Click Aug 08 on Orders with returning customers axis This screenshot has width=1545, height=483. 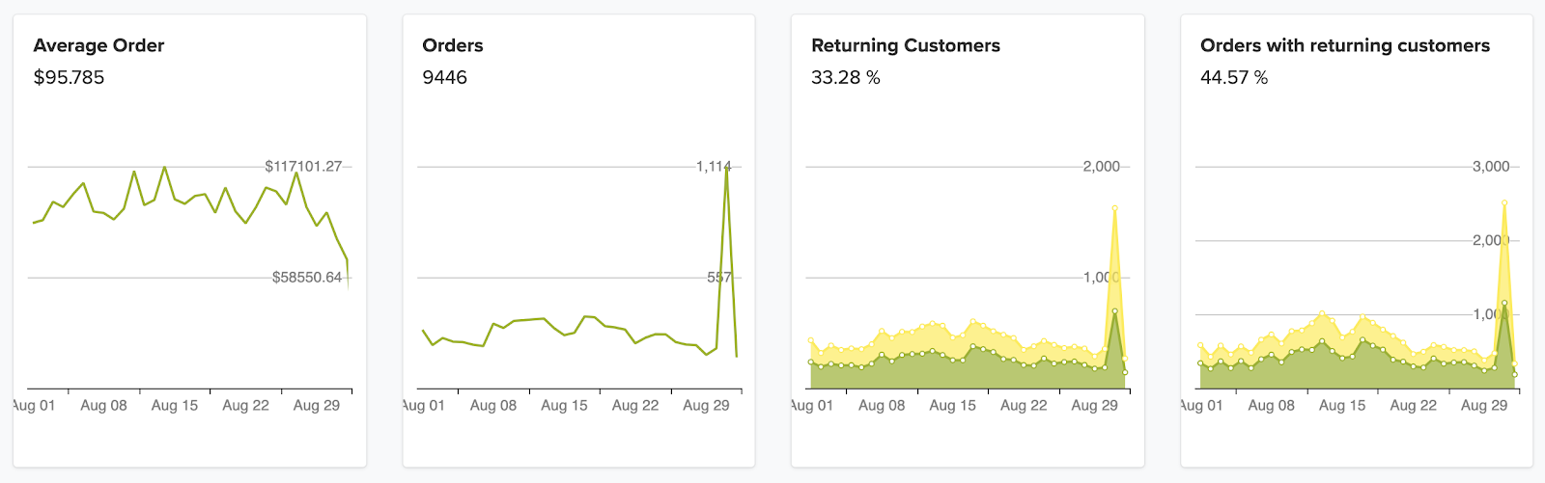point(1271,406)
